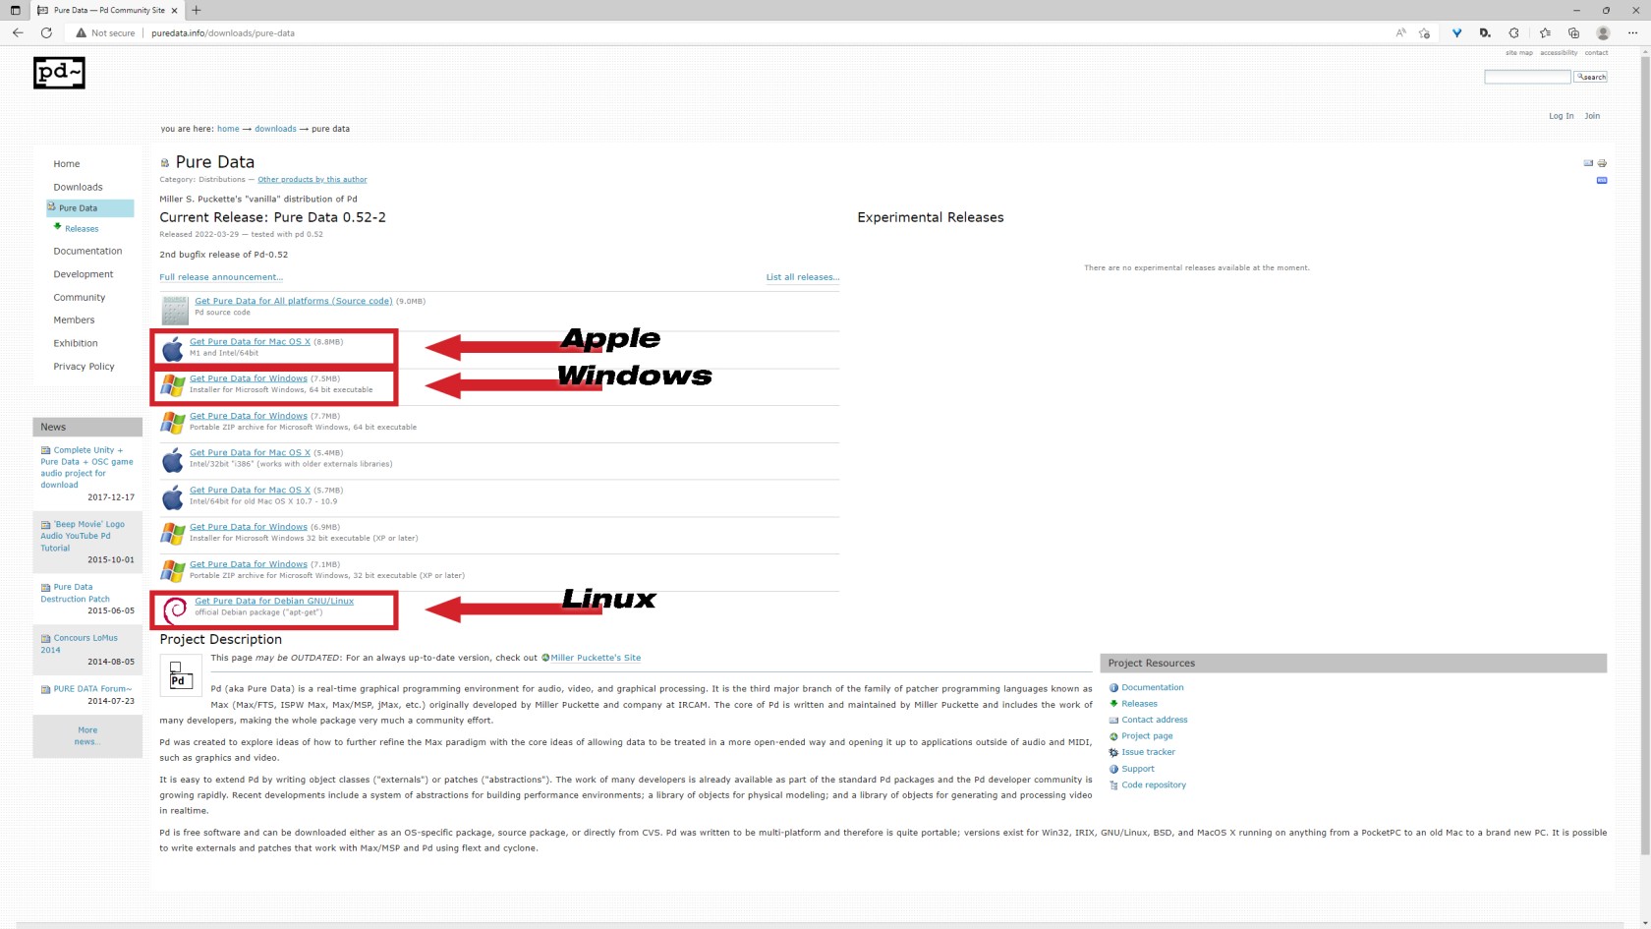Select Community in the side navigation
The width and height of the screenshot is (1651, 929).
coord(79,297)
